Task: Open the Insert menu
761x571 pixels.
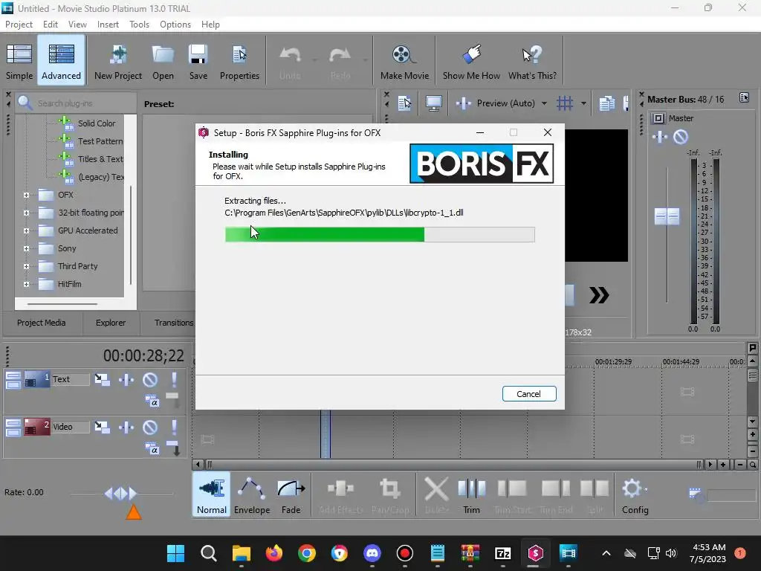Action: [x=108, y=25]
